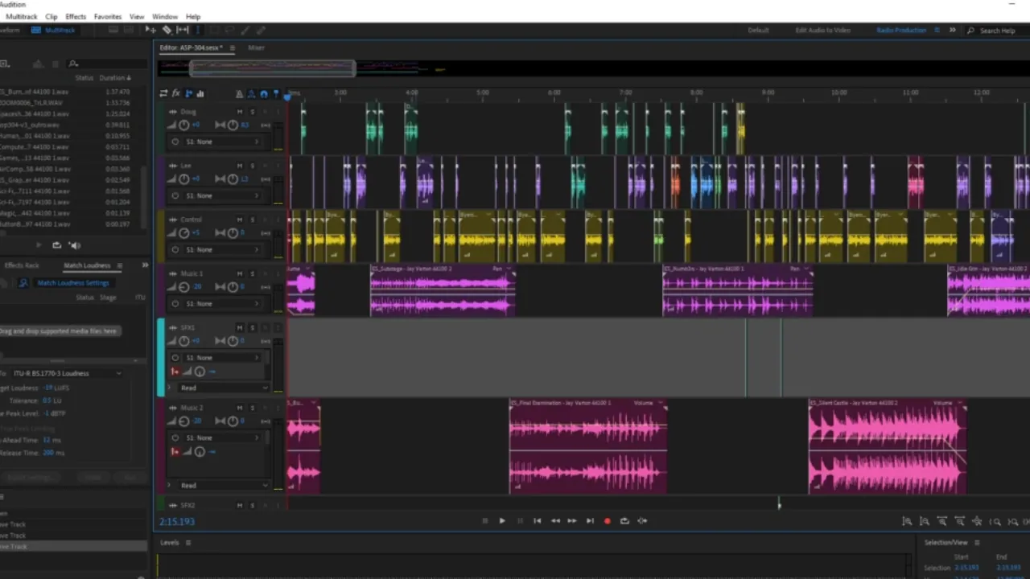The height and width of the screenshot is (579, 1030).
Task: Click Zoom Out Amplitude icon
Action: click(925, 522)
